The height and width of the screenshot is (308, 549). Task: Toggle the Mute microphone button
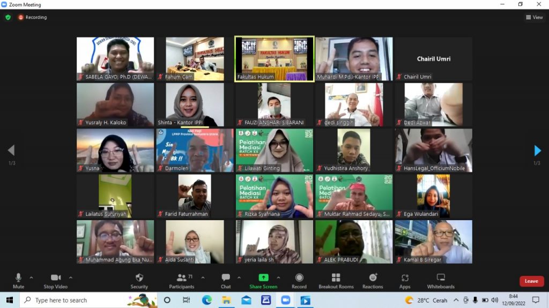pos(18,277)
